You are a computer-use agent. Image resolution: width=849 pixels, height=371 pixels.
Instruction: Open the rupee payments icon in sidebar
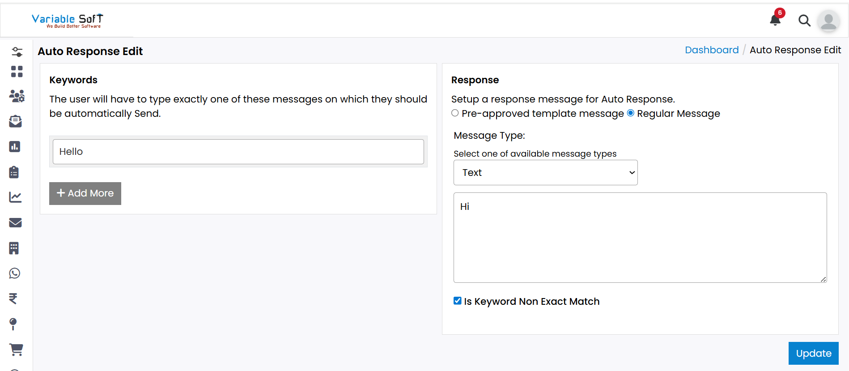[x=13, y=299]
